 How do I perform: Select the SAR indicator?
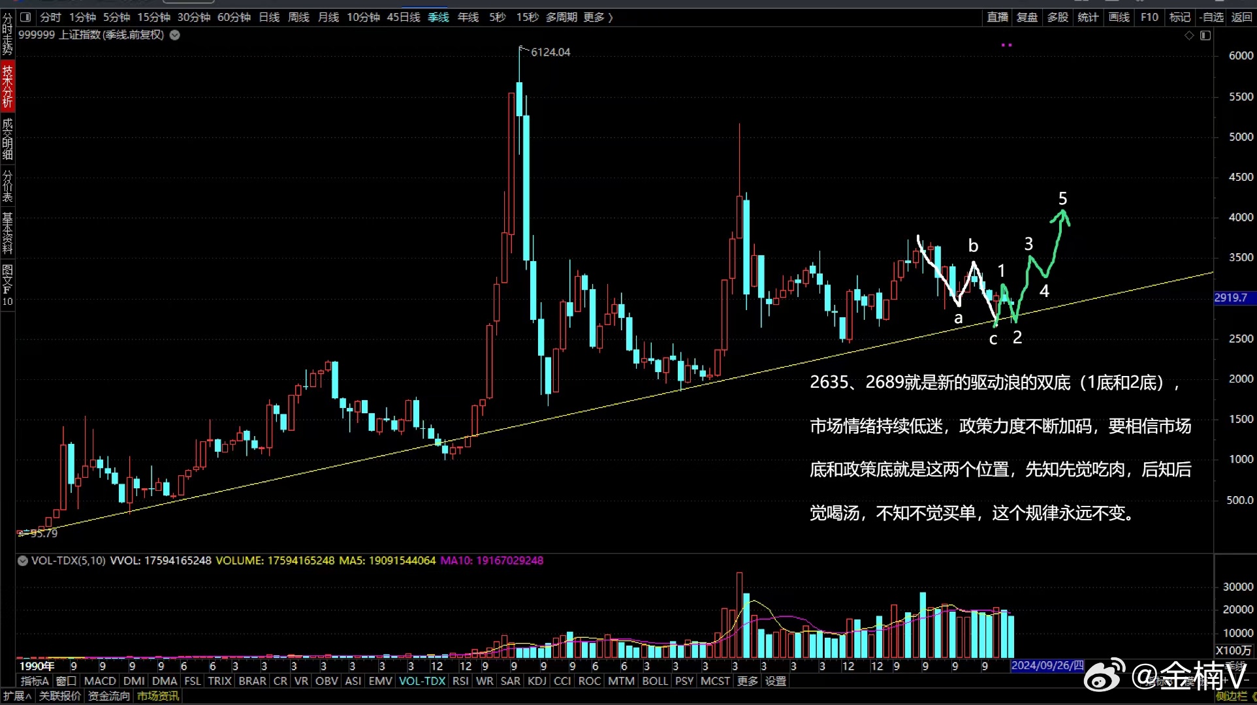pyautogui.click(x=510, y=681)
